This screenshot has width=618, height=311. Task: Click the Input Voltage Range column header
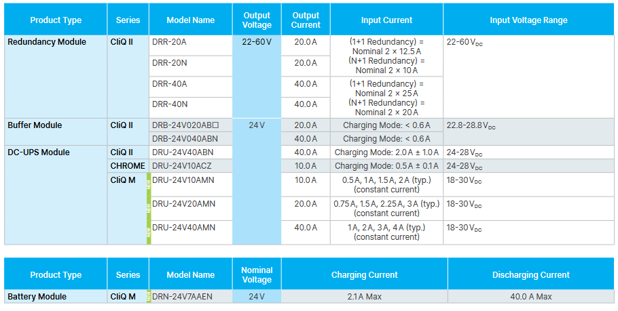tap(527, 20)
